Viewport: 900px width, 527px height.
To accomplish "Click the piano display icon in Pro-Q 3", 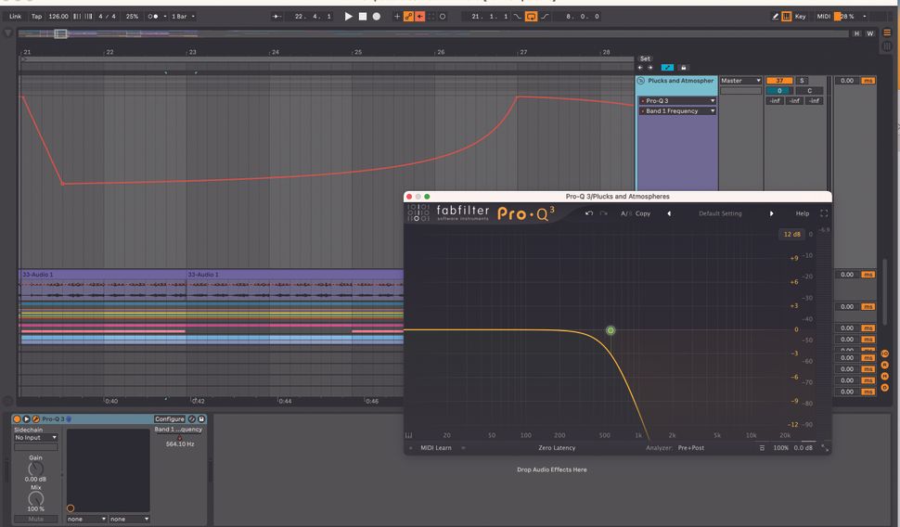I will click(409, 435).
